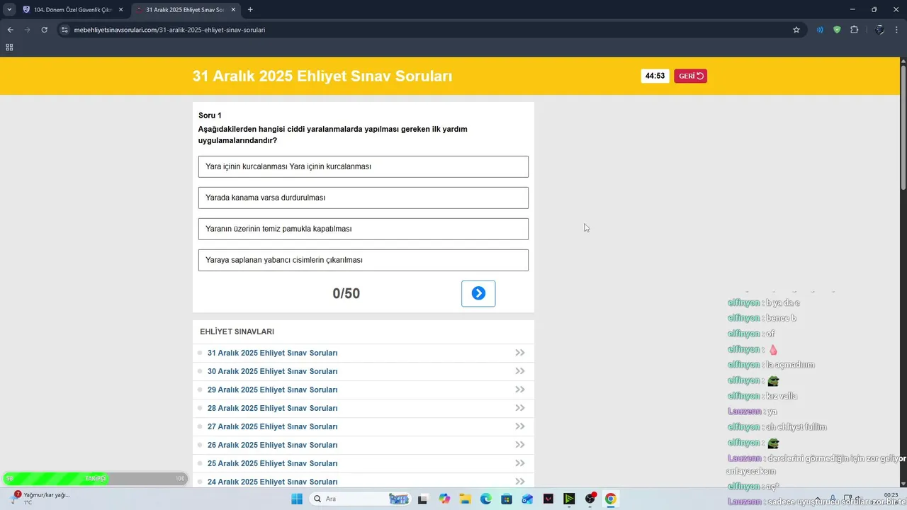This screenshot has height=510, width=907.
Task: Pick 'Yaranın üzerinin temiz pamukla kapatılması'
Action: tap(364, 229)
